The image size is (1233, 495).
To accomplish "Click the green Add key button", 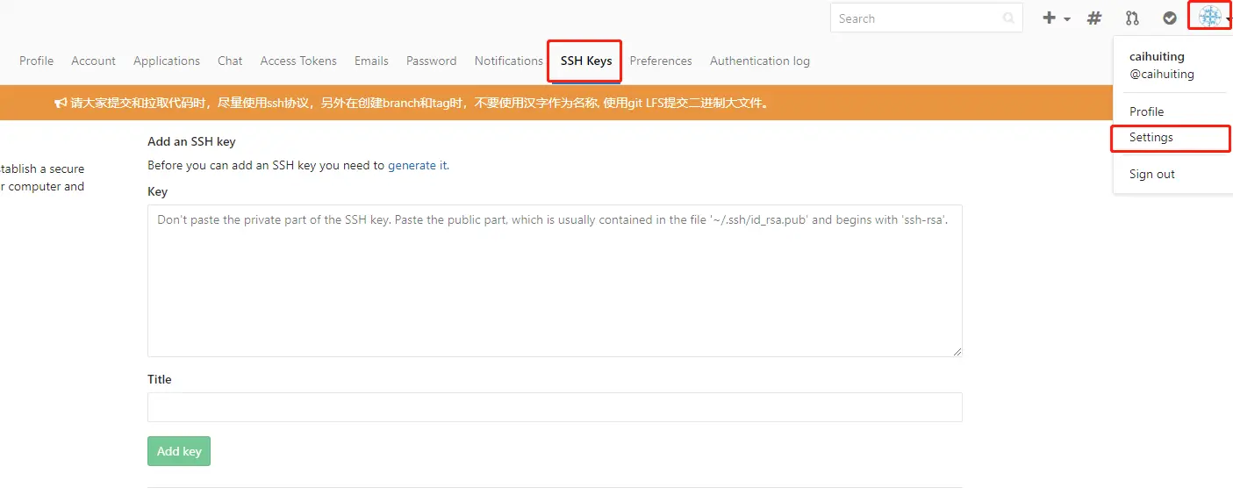I will pos(179,451).
